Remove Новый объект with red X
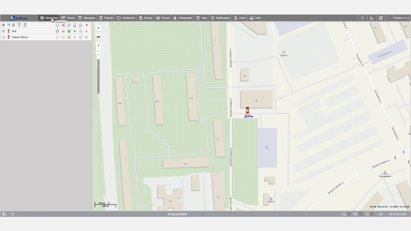The image size is (411, 231). coord(86,37)
